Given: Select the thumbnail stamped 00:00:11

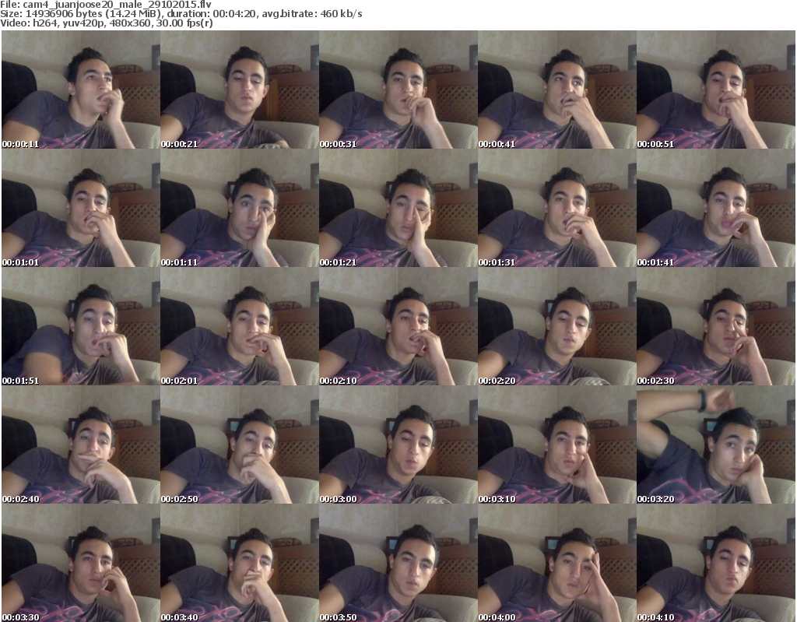Looking at the screenshot, I should (x=81, y=90).
